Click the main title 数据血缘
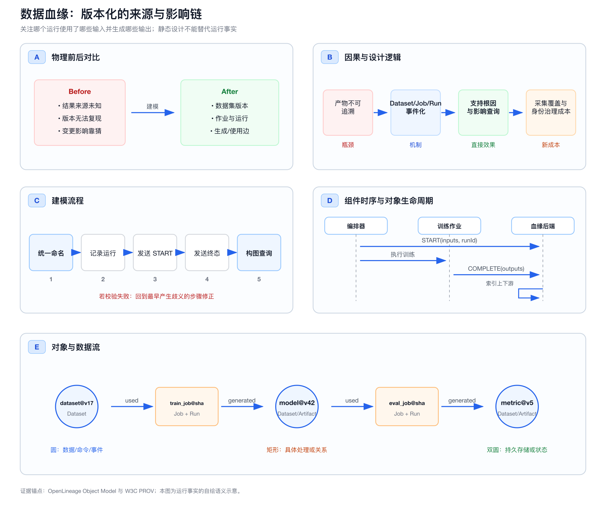Screen dimensions: 606x505 pos(111,14)
